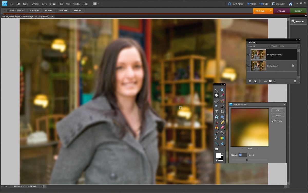Create a new adjustment layer
This screenshot has width=308, height=193.
coord(255,81)
